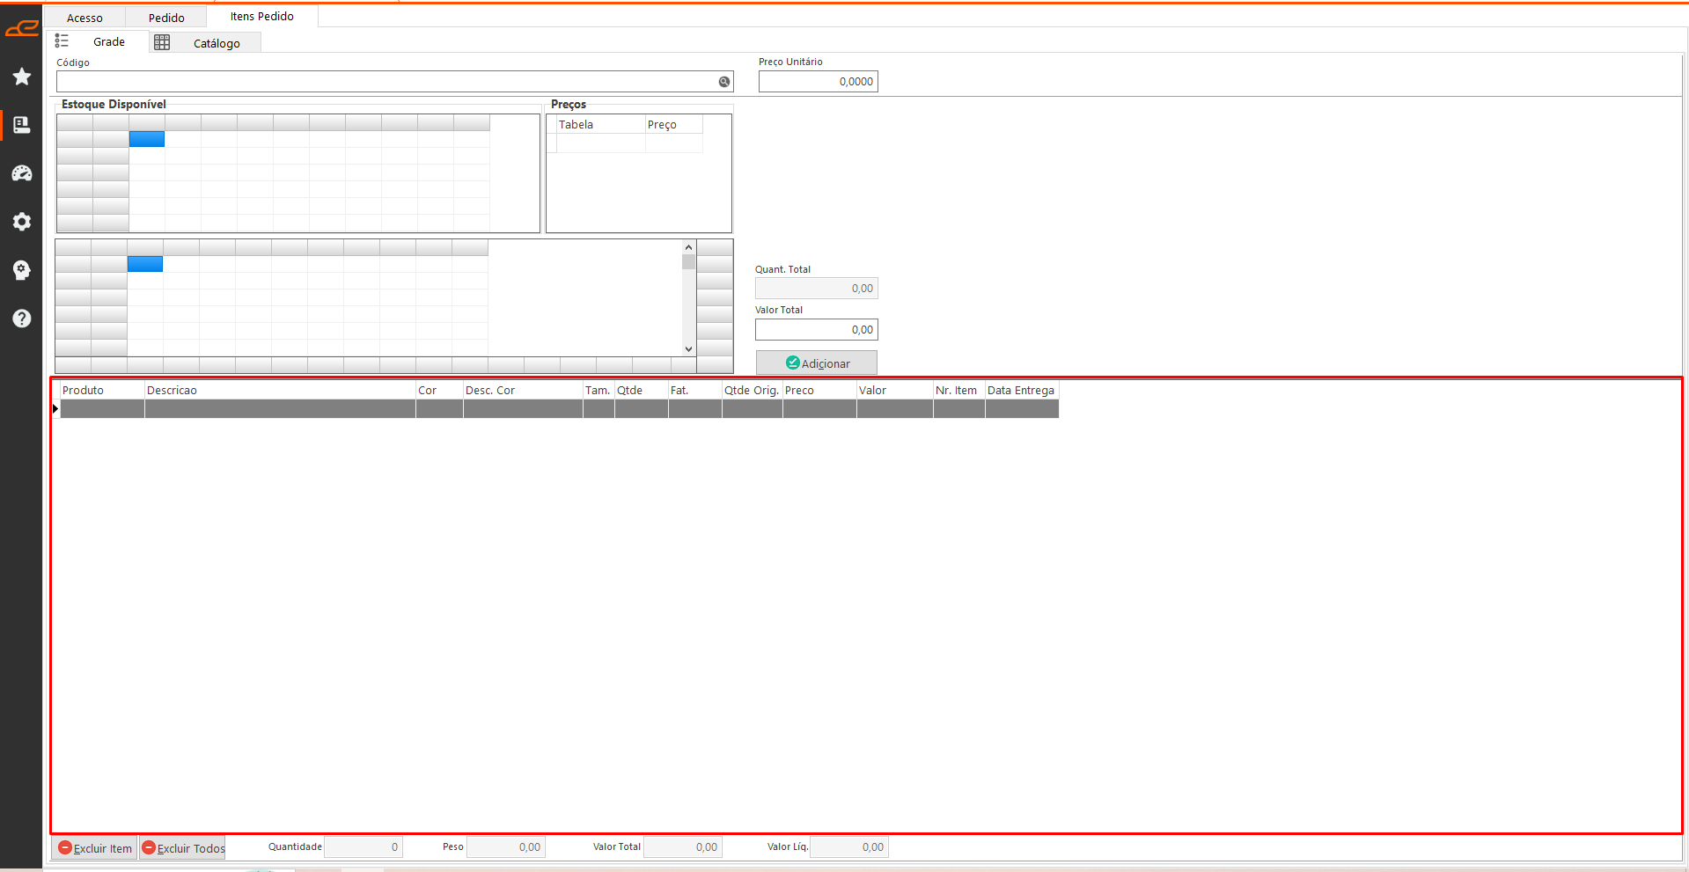
Task: Click the head with lightbulb sidebar icon
Action: tap(22, 270)
